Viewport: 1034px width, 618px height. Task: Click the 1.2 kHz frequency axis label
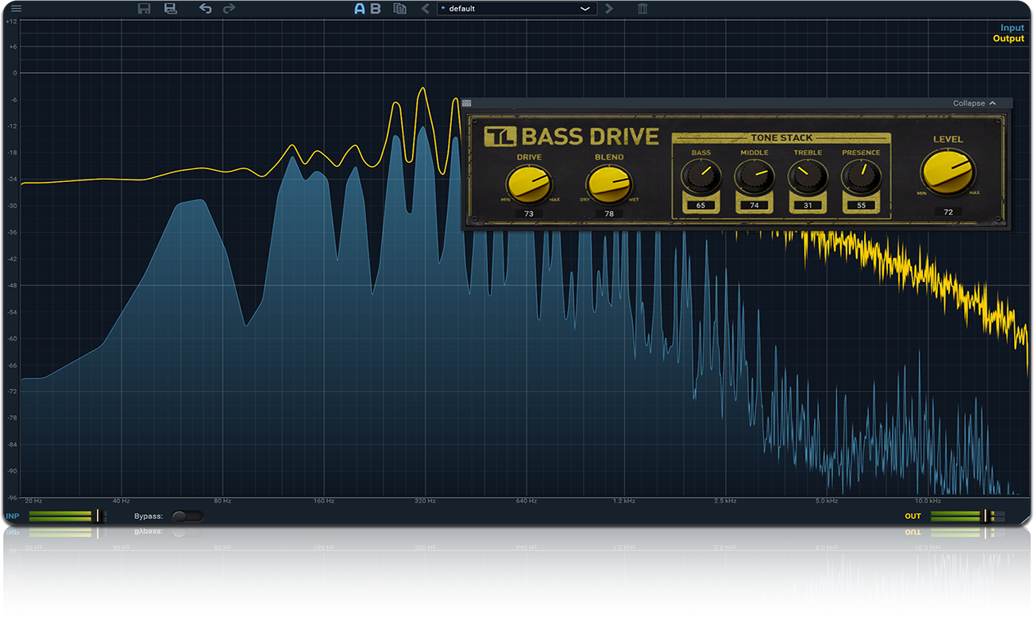click(x=624, y=501)
